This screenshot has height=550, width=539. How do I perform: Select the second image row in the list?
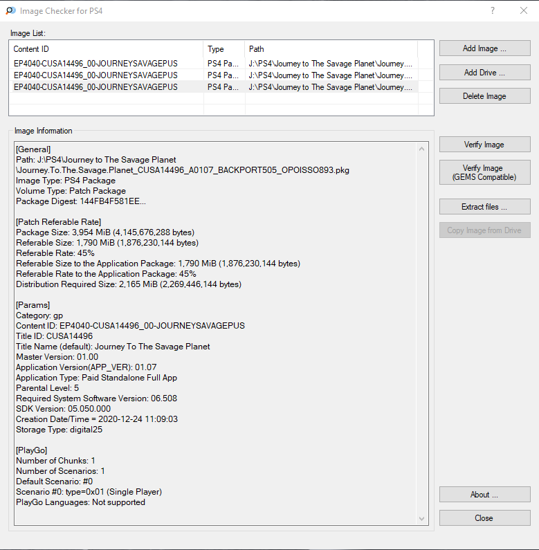coord(214,75)
